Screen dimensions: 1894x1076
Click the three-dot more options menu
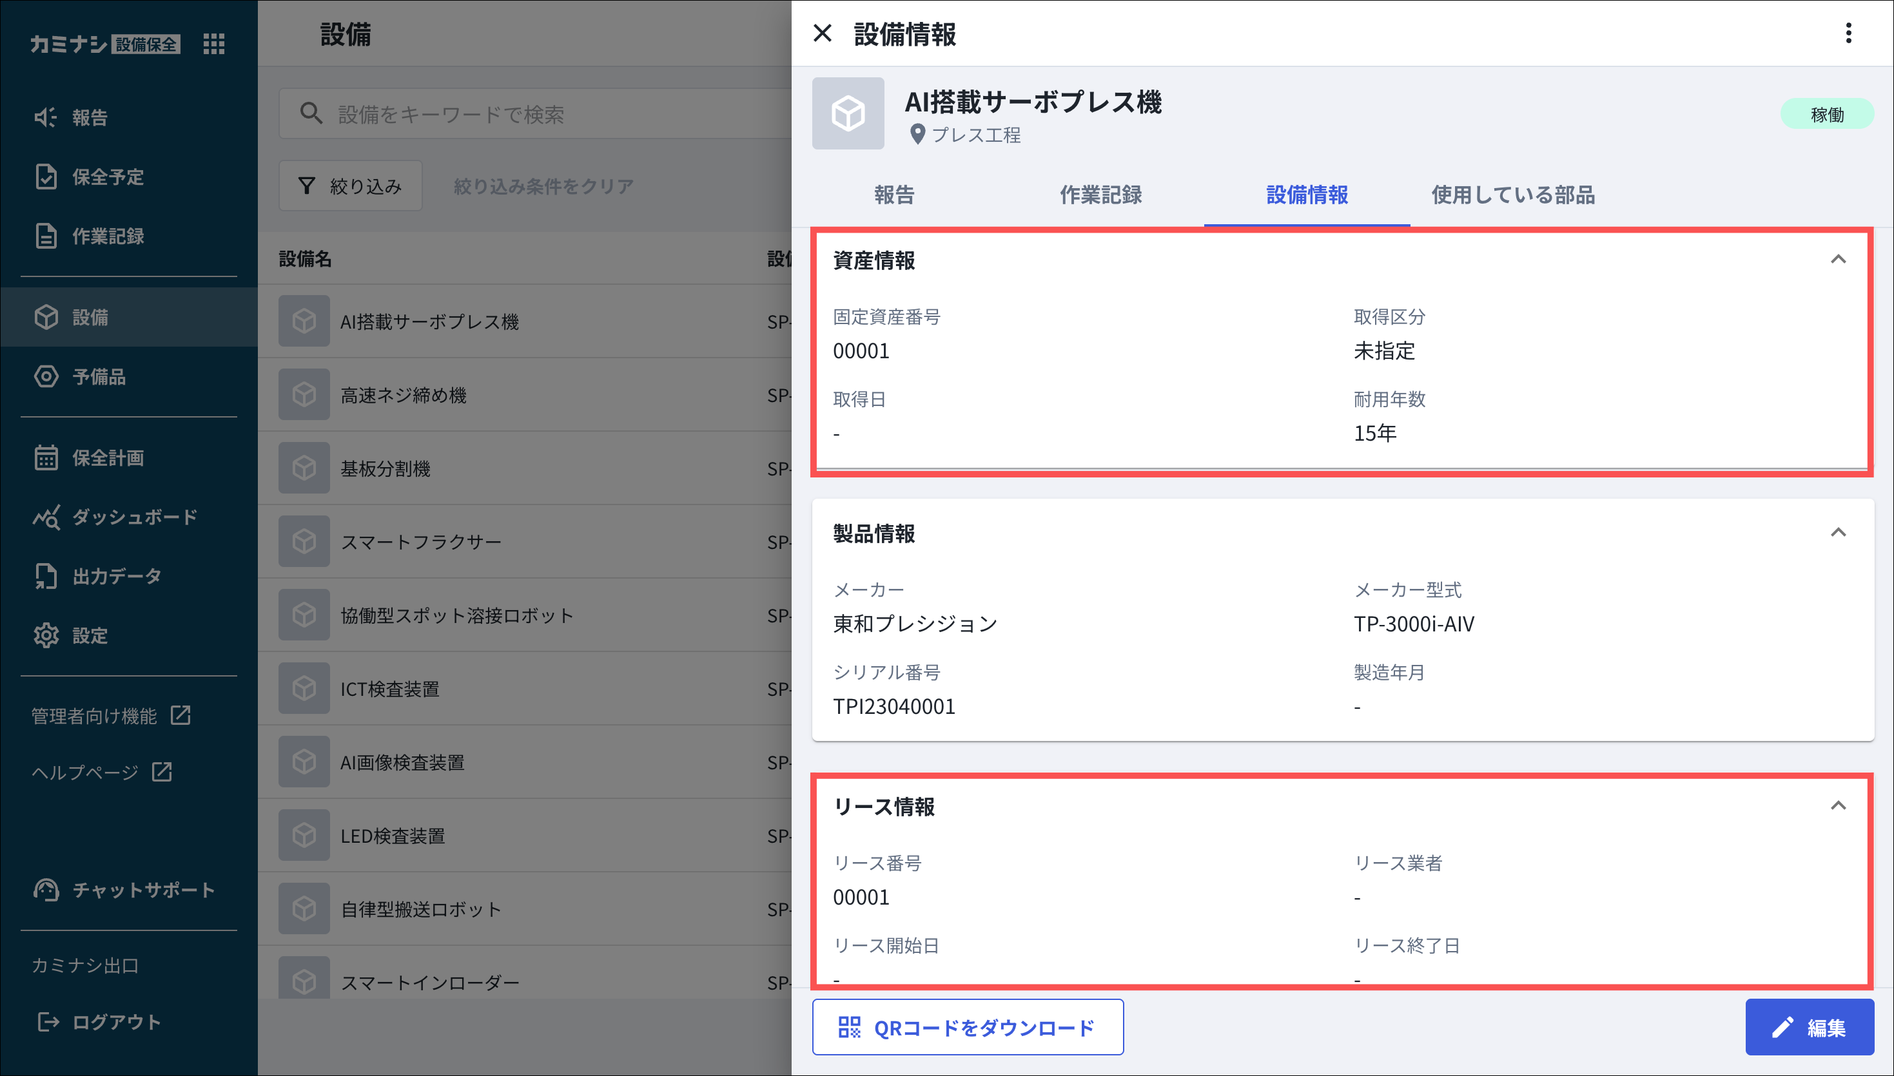click(1848, 34)
